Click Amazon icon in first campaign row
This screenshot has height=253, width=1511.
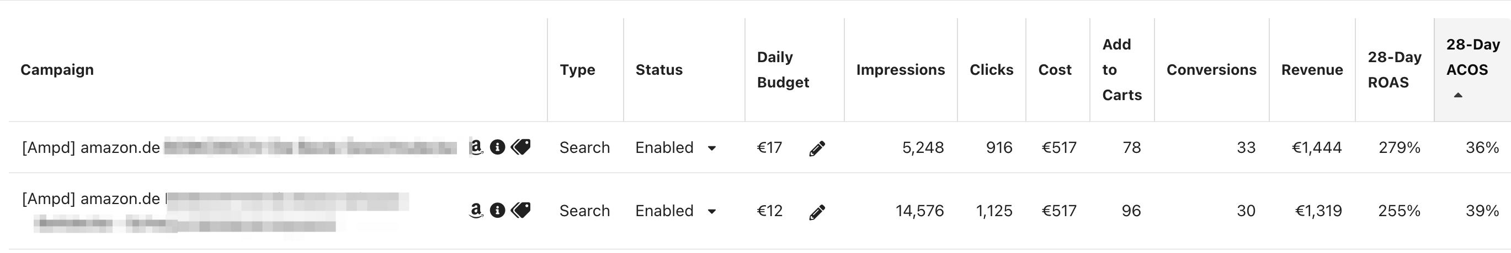[476, 147]
